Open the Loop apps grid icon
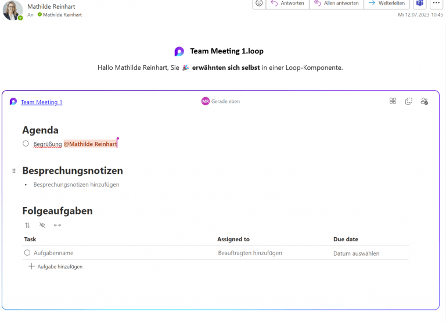446x322 pixels. [x=393, y=101]
